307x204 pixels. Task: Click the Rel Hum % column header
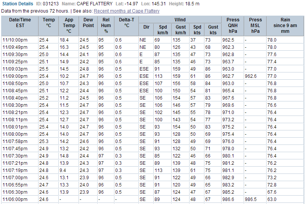(106, 26)
